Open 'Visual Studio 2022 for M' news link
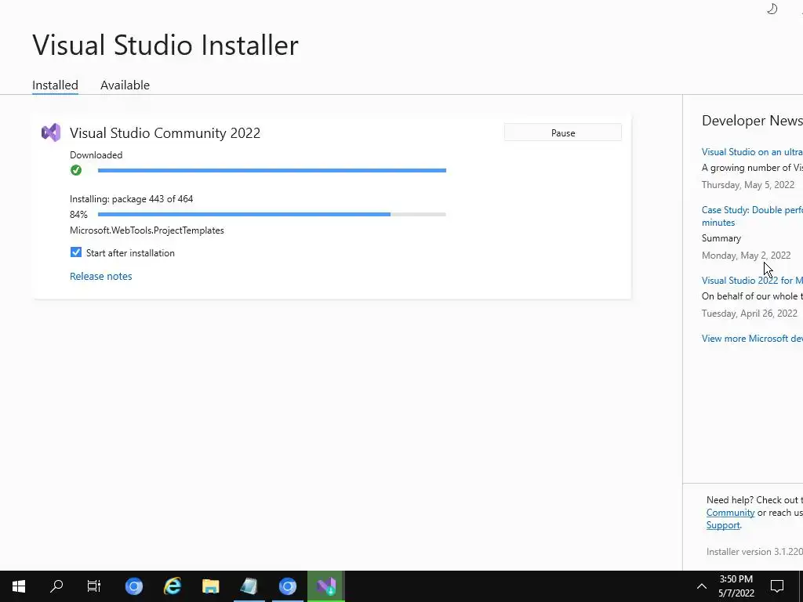This screenshot has height=602, width=803. pyautogui.click(x=752, y=281)
